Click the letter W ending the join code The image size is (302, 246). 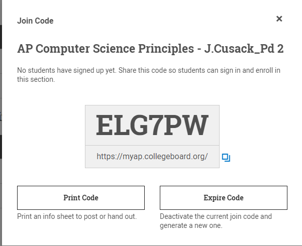(196, 125)
